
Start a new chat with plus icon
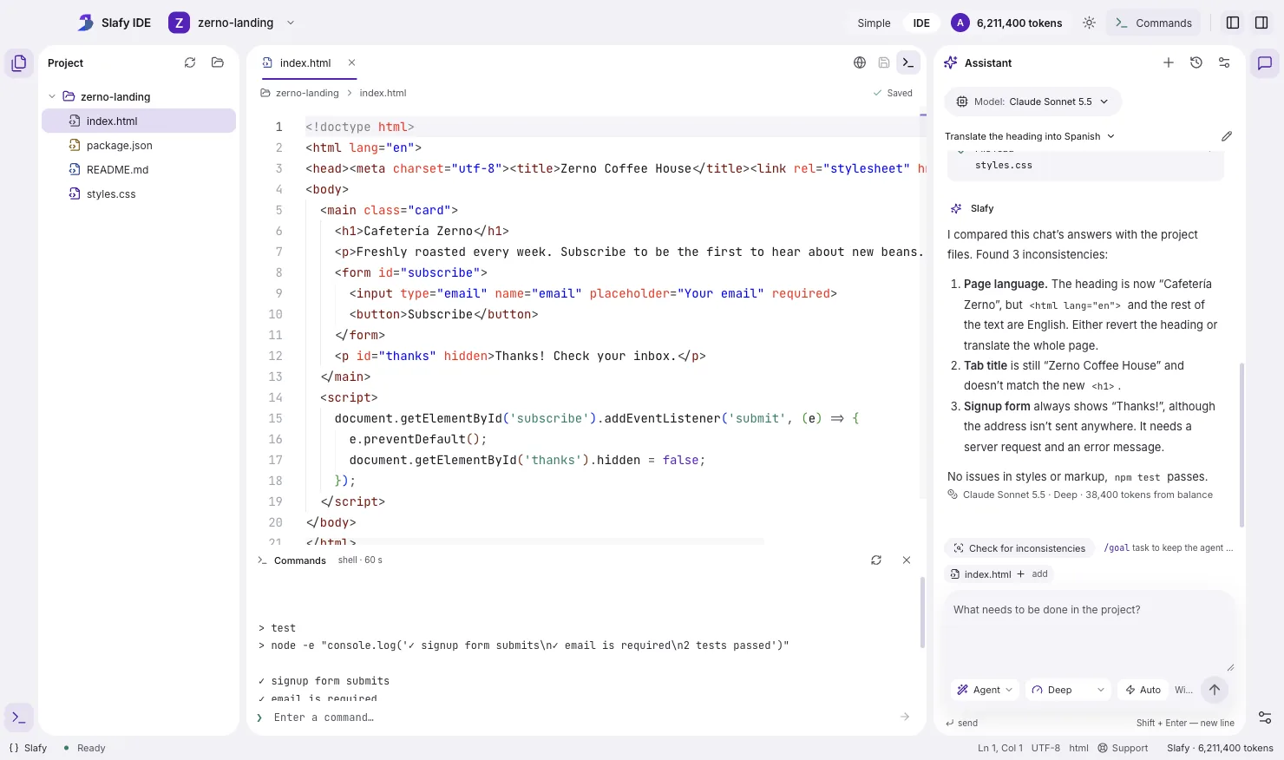coord(1169,62)
